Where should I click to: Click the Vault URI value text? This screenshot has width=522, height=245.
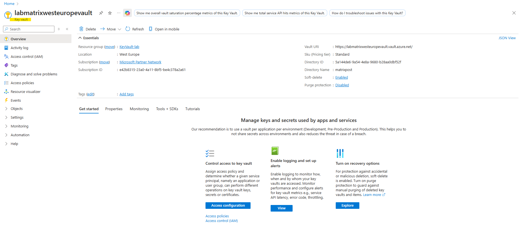[374, 47]
